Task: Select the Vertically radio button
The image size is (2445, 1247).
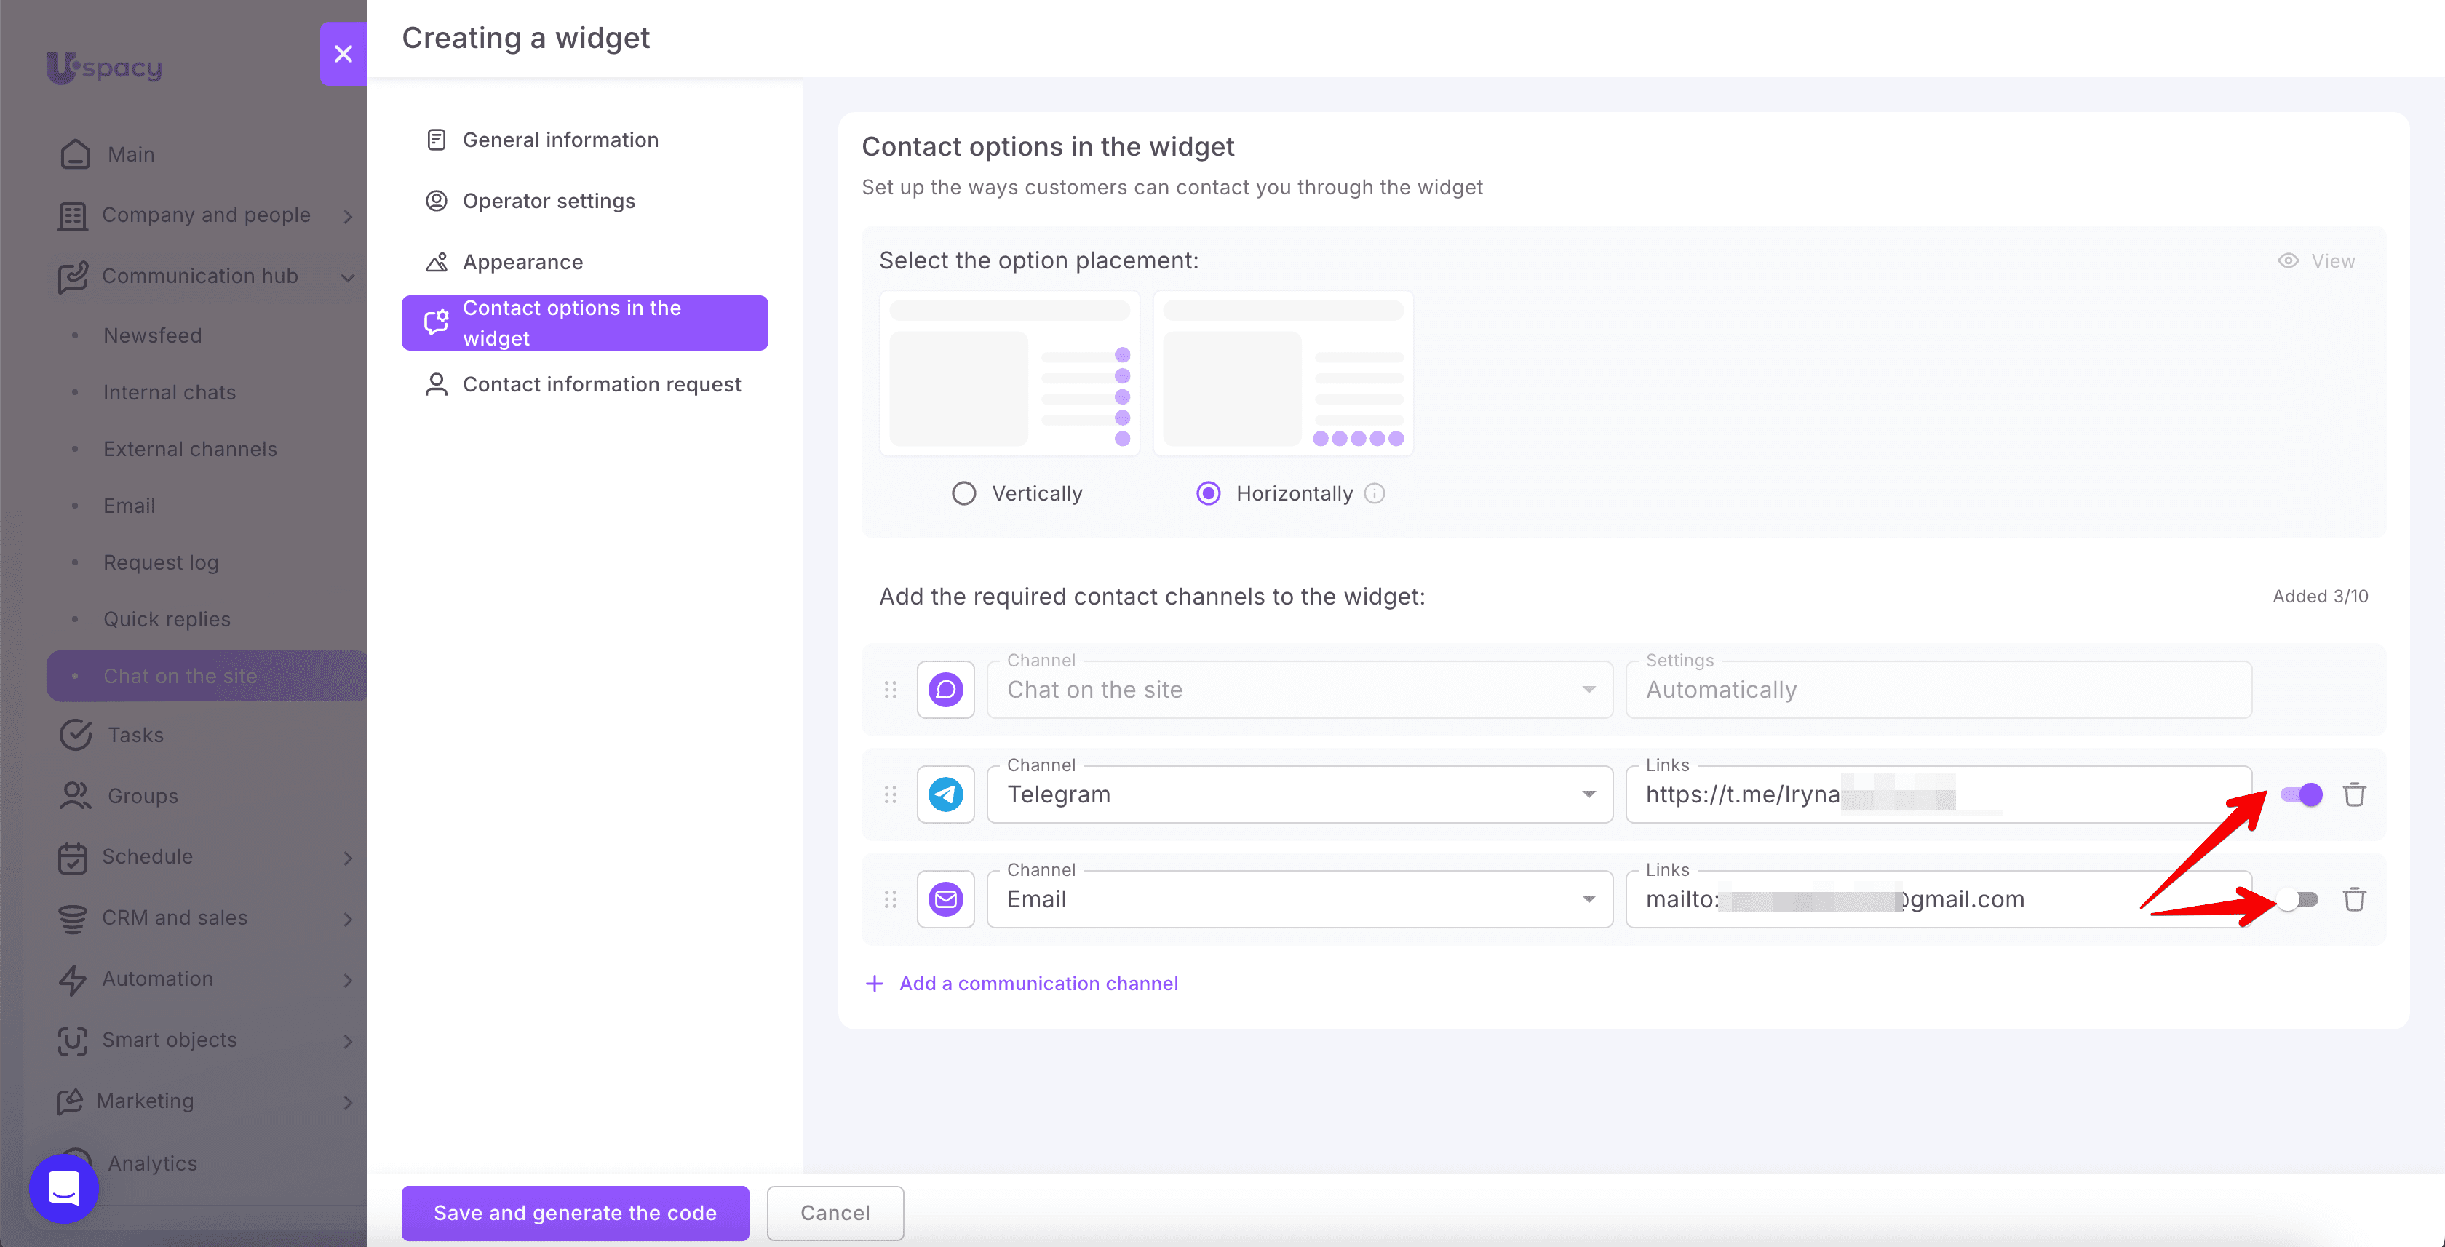Action: click(x=963, y=493)
